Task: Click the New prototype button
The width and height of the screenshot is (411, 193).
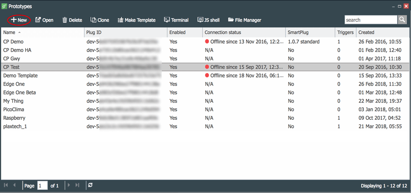Action: [x=19, y=20]
